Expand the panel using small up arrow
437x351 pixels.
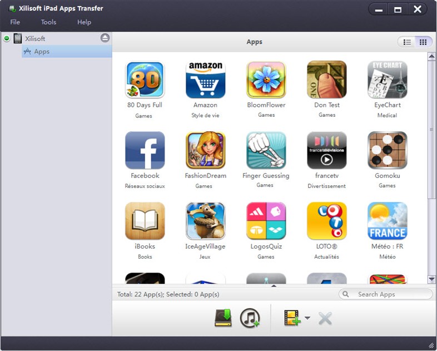[x=274, y=285]
